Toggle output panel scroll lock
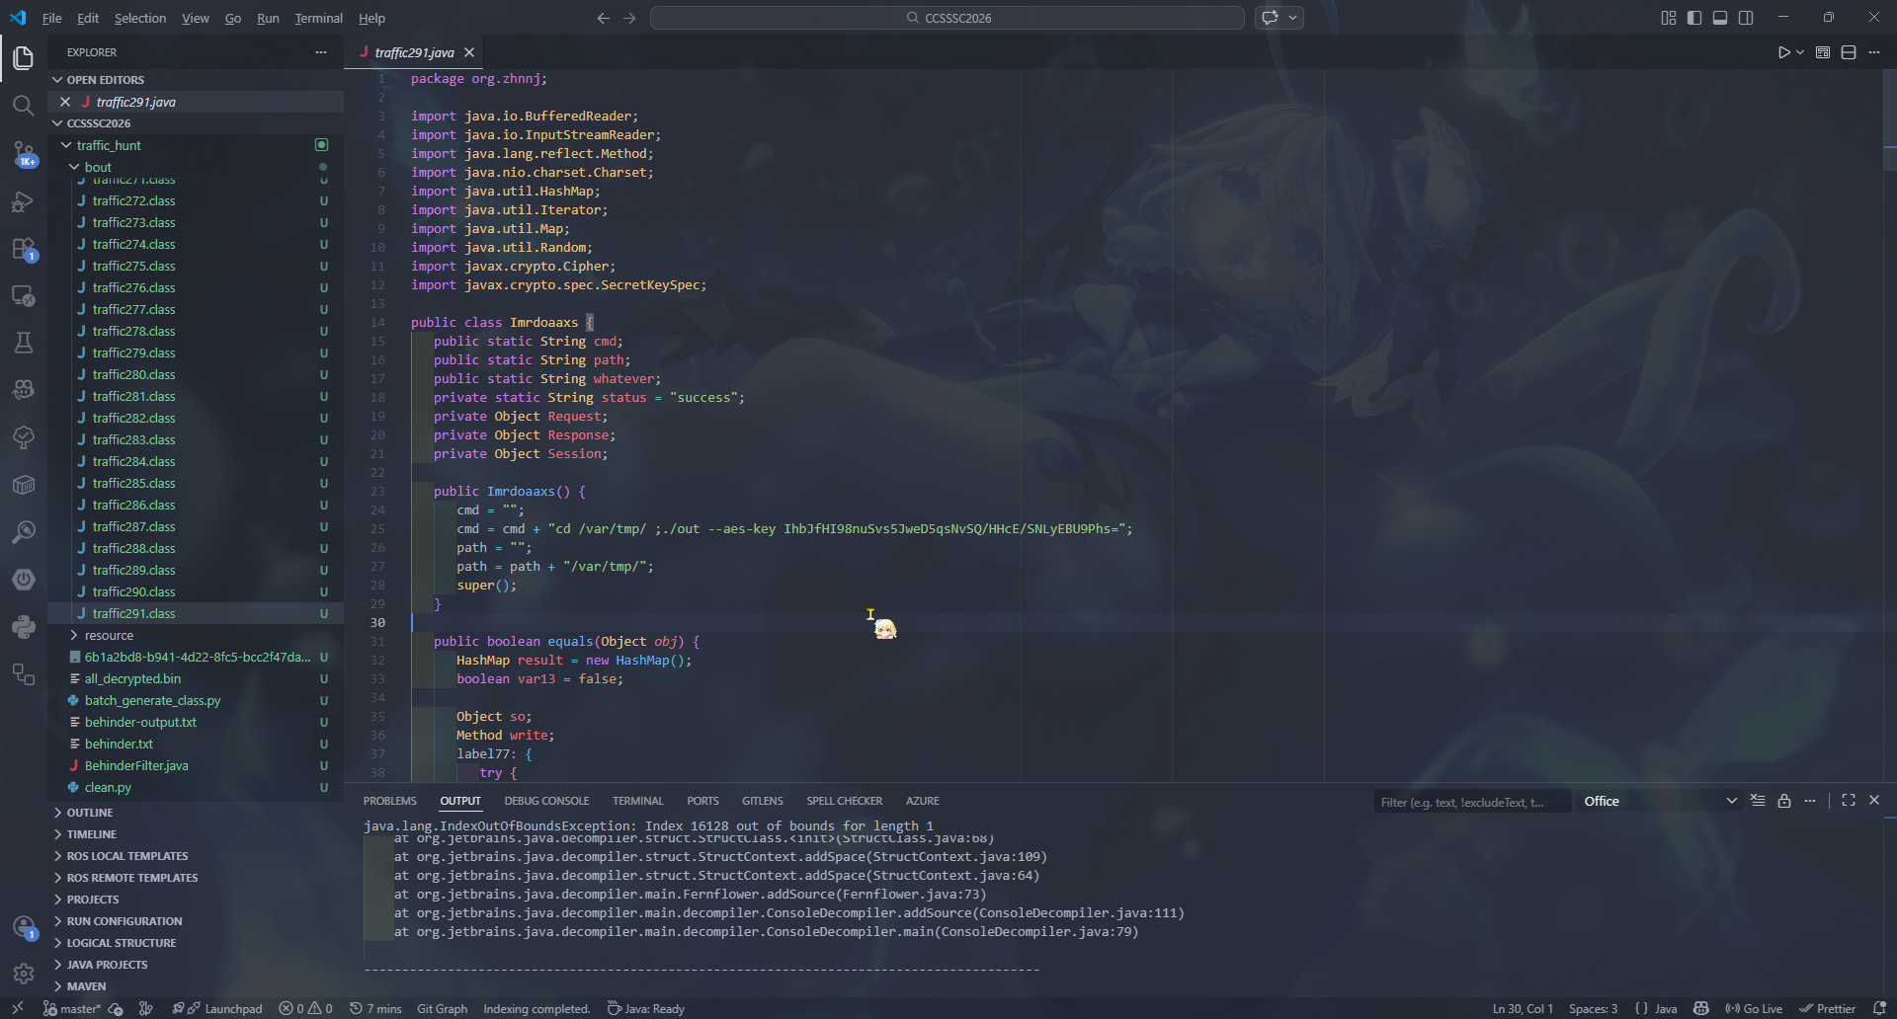 coord(1783,801)
